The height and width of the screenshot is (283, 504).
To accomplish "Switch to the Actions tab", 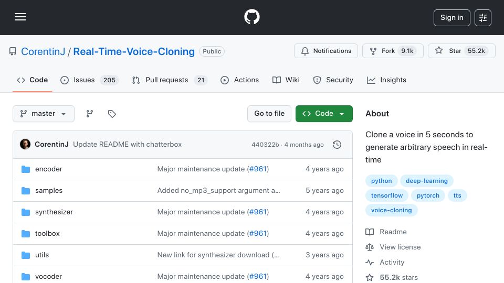I will 239,80.
